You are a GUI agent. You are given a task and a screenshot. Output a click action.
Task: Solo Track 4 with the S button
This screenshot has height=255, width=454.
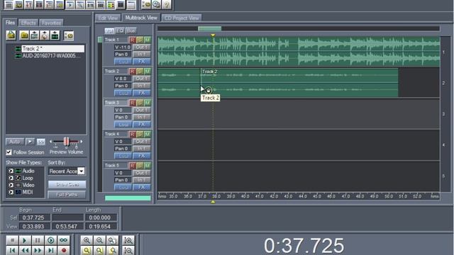click(140, 134)
